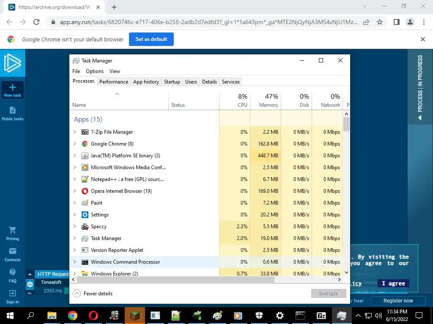The width and height of the screenshot is (433, 324).
Task: Open File Explorer from the taskbar
Action: click(x=52, y=316)
